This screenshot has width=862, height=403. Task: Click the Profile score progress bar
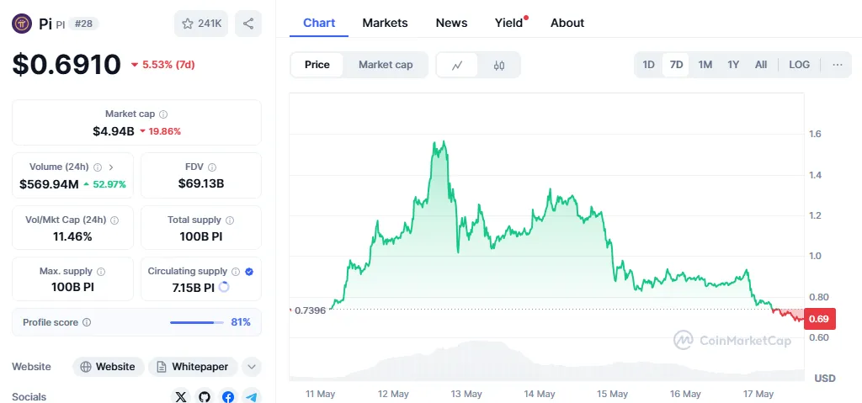(197, 322)
